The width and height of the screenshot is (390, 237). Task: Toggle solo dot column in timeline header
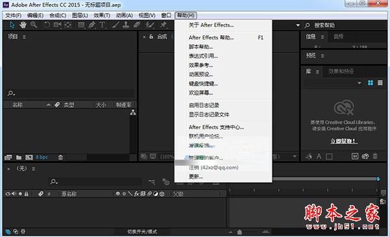tap(20, 193)
